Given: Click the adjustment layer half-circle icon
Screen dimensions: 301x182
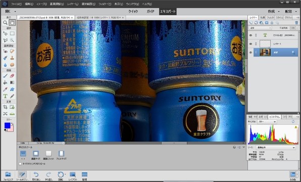Looking at the screenshot, I should (x=261, y=23).
